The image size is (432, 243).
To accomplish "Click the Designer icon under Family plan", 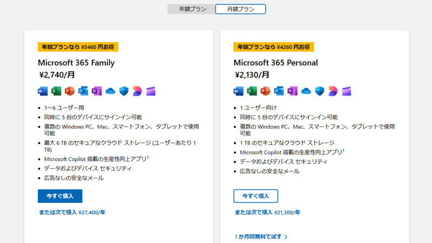I will 137,91.
